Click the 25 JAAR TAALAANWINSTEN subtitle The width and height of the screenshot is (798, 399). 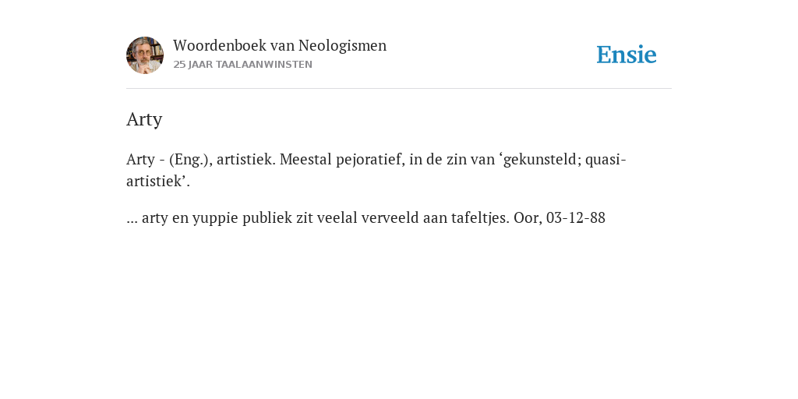(x=243, y=65)
